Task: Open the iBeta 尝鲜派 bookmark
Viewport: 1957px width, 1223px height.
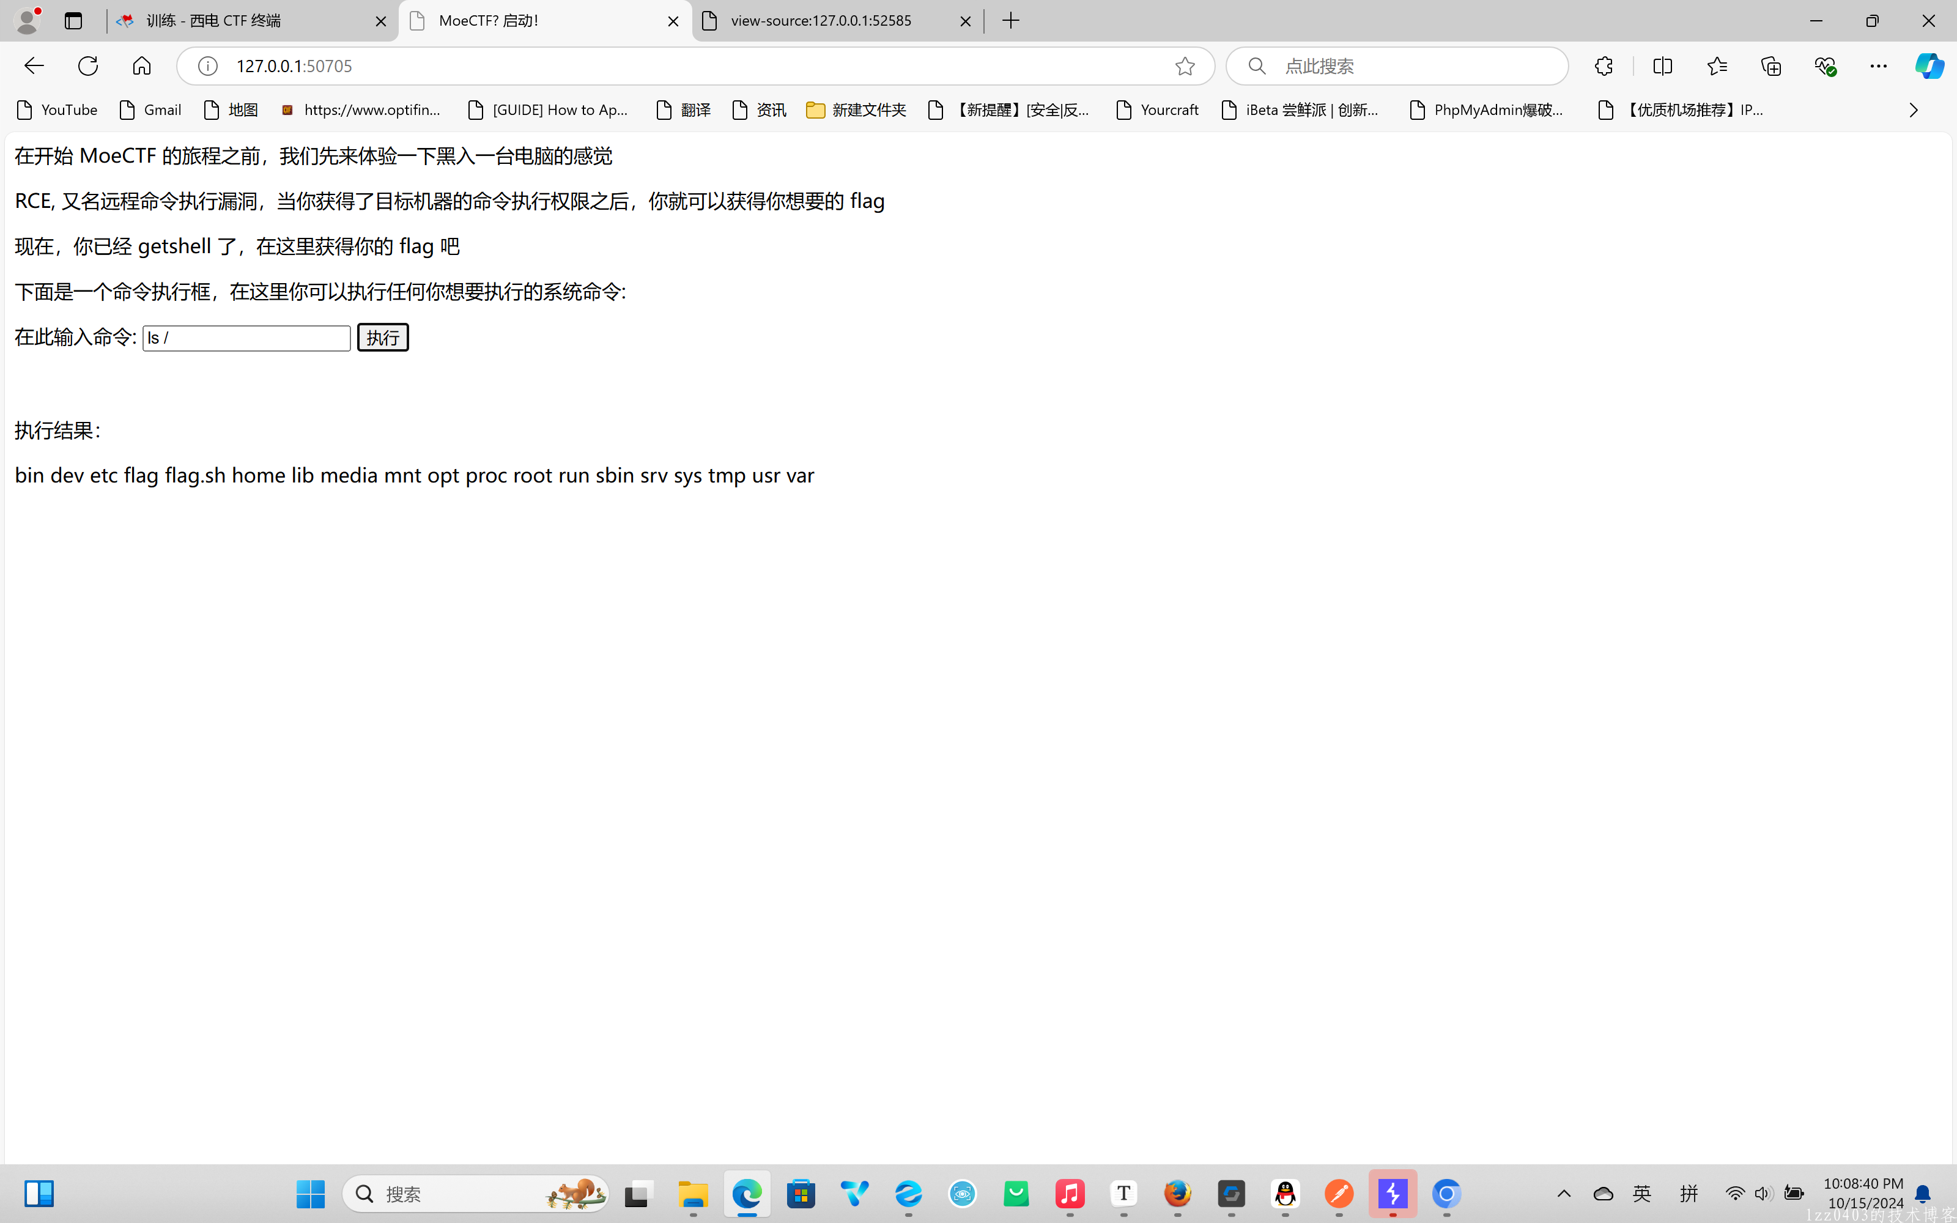Action: [1300, 109]
